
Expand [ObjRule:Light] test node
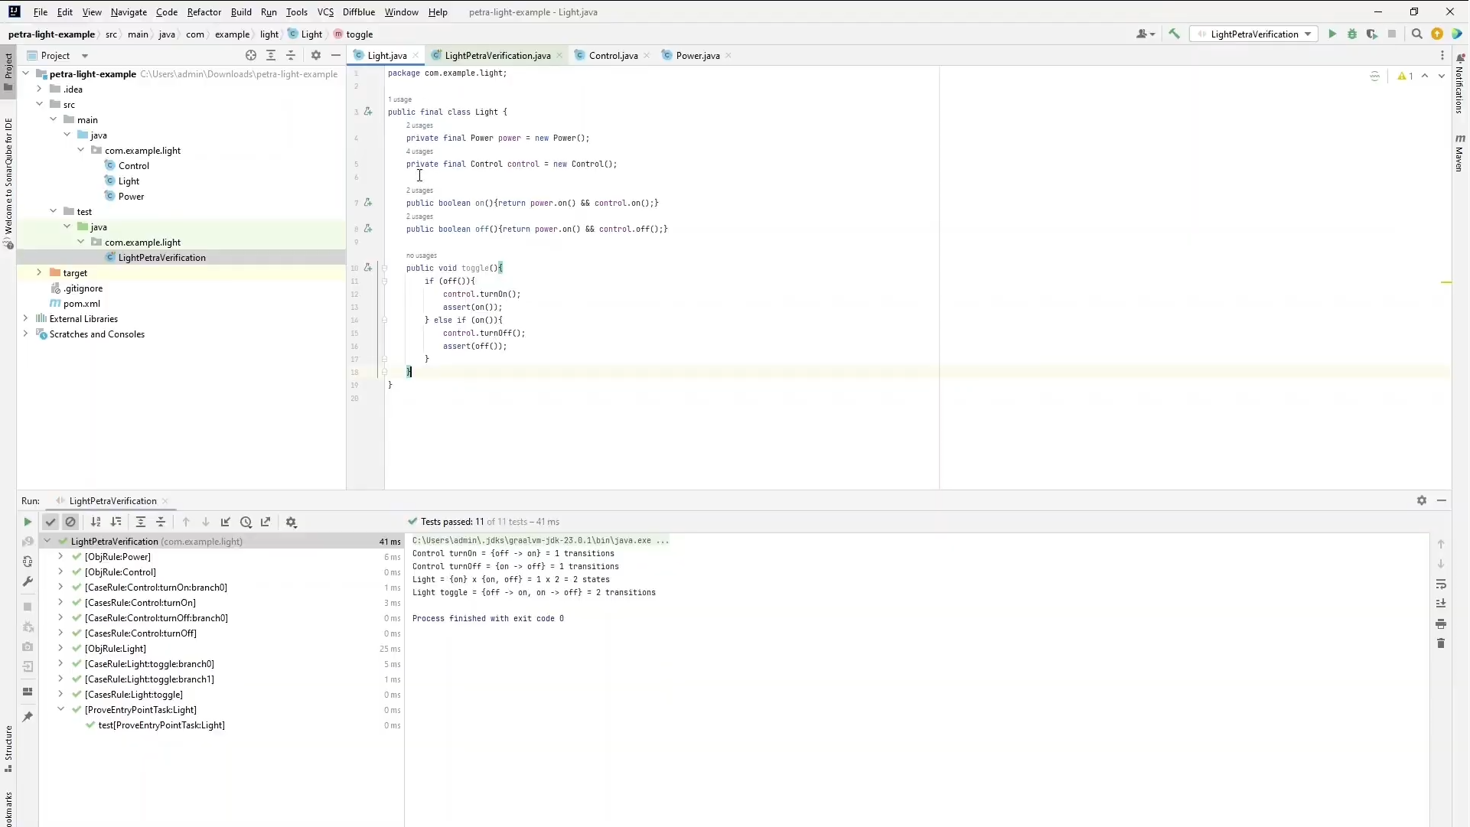tap(60, 649)
